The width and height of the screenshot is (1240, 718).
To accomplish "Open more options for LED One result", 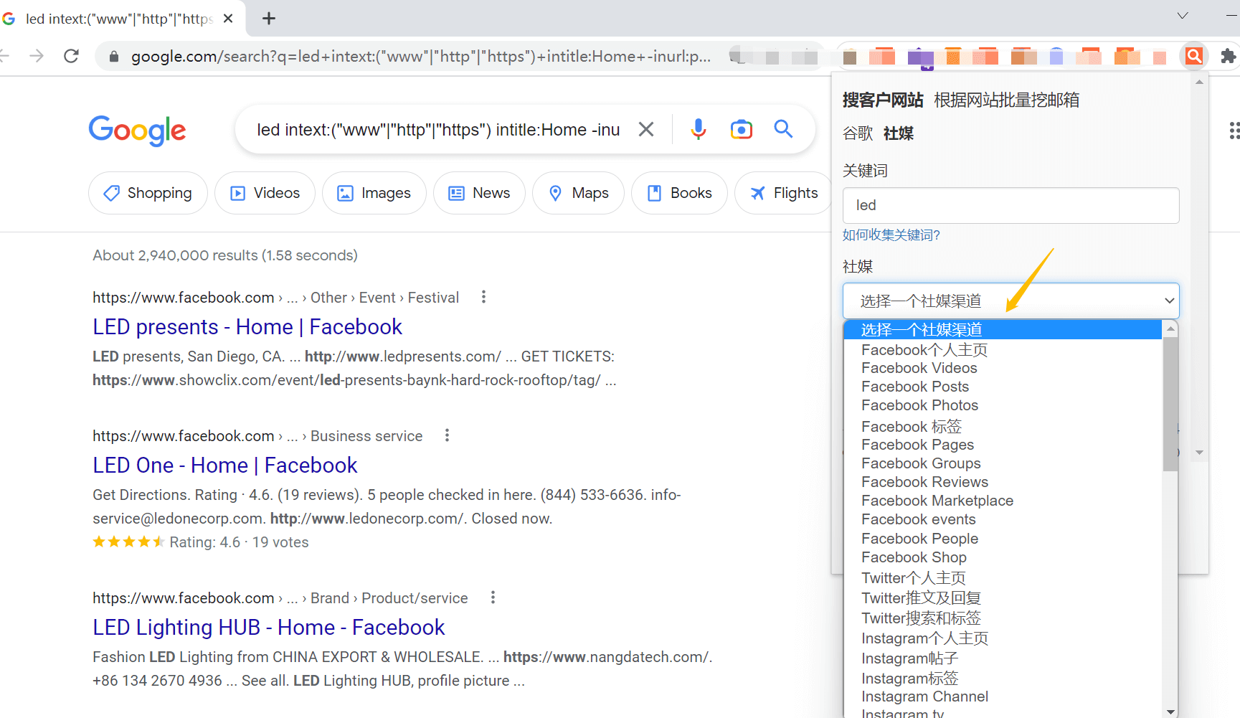I will (x=448, y=435).
